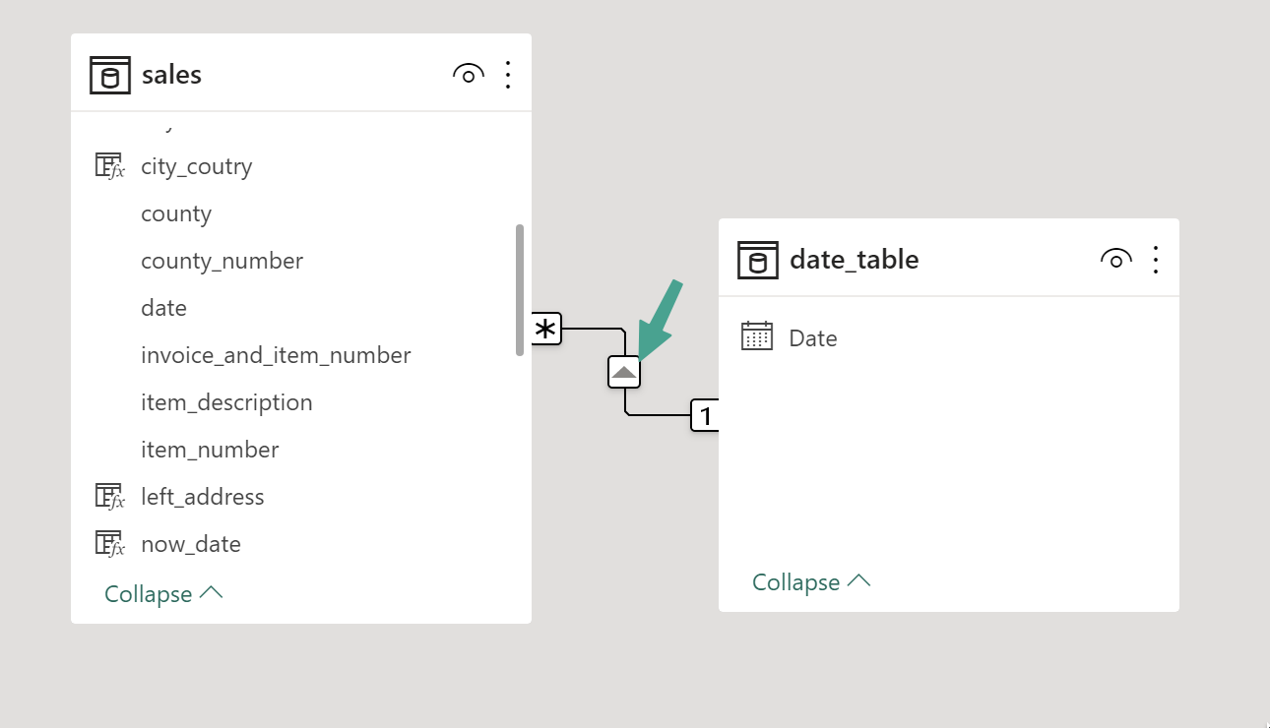Click the calendar icon beside Date

[757, 337]
